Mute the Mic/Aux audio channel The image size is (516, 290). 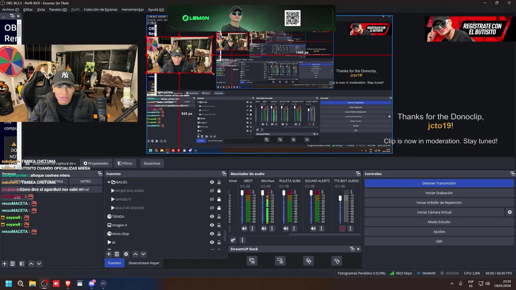pyautogui.click(x=264, y=228)
